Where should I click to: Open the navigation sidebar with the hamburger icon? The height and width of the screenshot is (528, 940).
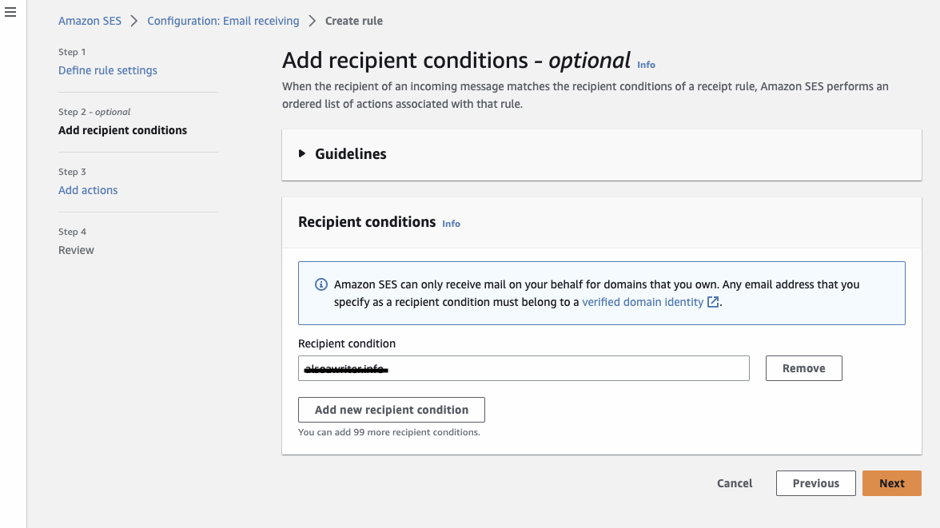click(x=10, y=11)
